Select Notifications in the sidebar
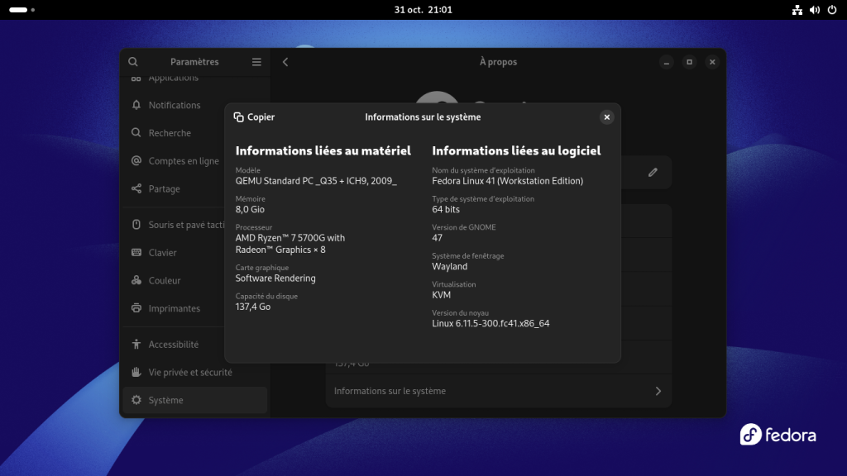Viewport: 847px width, 476px height. pyautogui.click(x=175, y=105)
